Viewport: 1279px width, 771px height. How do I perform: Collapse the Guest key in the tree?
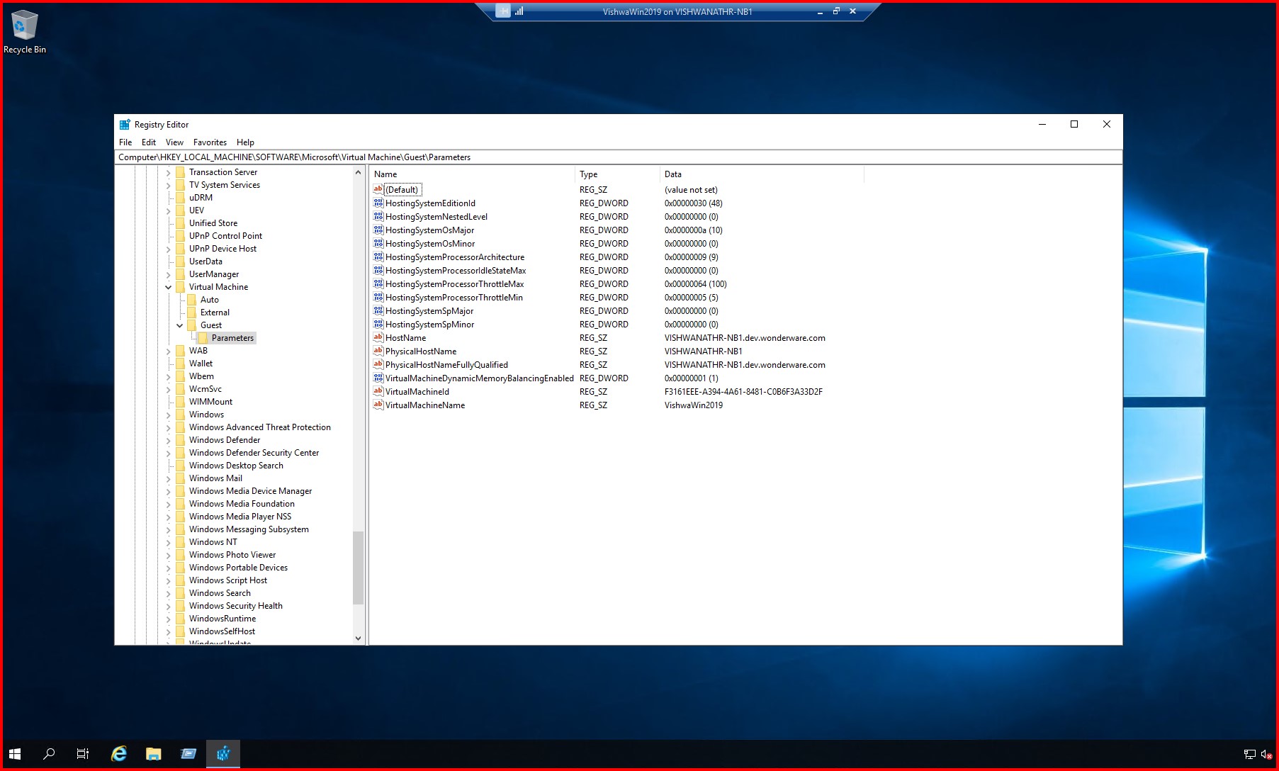[179, 325]
